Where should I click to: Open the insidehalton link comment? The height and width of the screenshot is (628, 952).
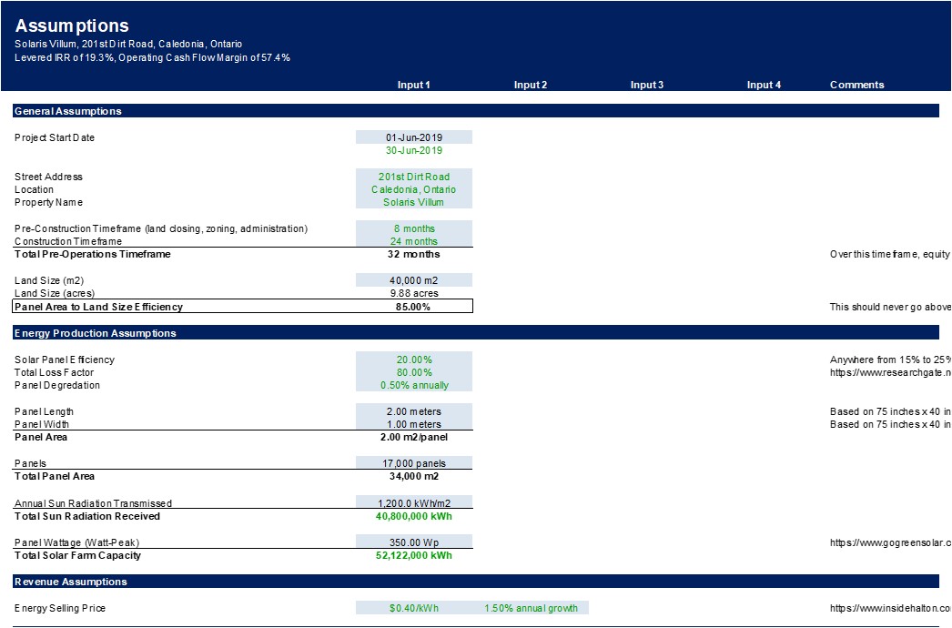pos(890,608)
